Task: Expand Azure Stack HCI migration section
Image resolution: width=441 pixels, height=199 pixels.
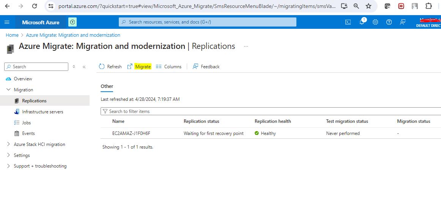Action: (x=9, y=144)
